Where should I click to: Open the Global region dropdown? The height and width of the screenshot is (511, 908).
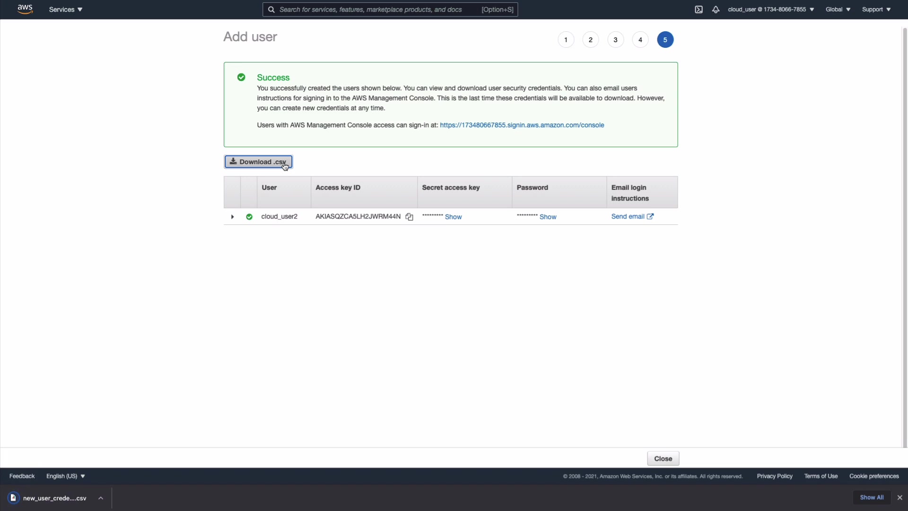point(838,9)
